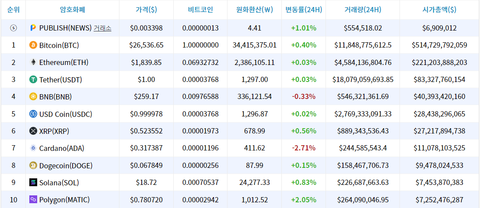The image size is (480, 208).
Task: Click the 순위 rank column header
Action: 13,10
